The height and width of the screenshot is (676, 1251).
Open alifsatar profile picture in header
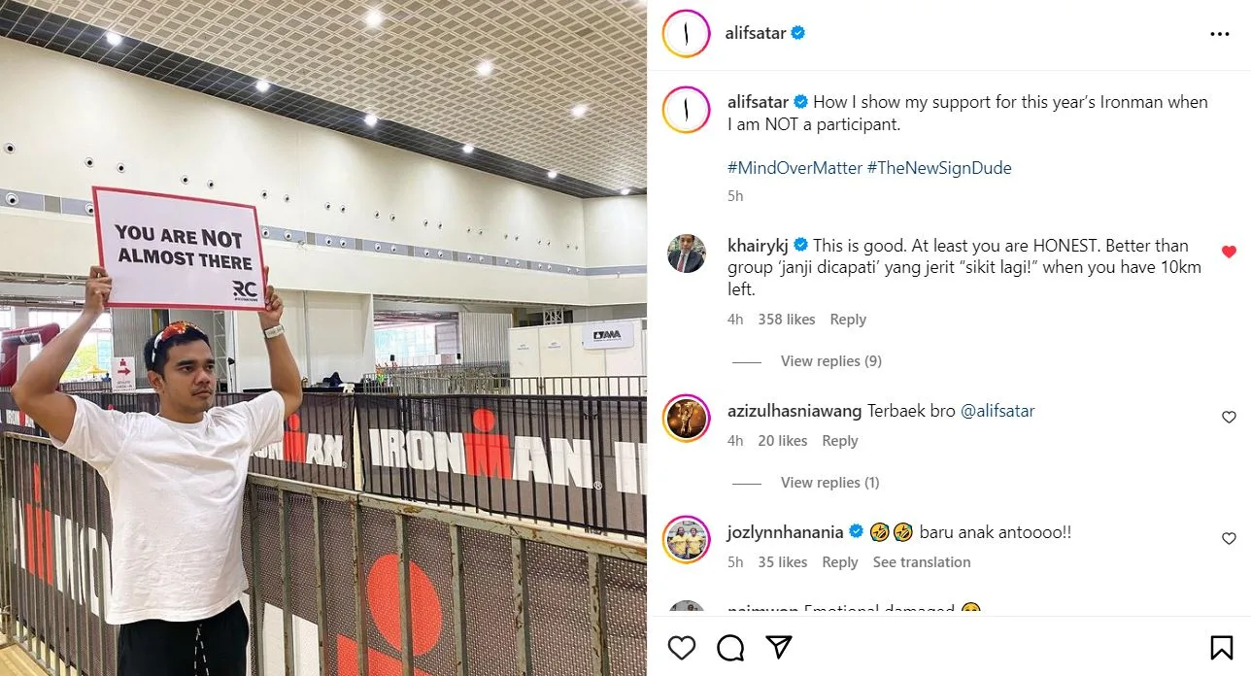coord(687,34)
